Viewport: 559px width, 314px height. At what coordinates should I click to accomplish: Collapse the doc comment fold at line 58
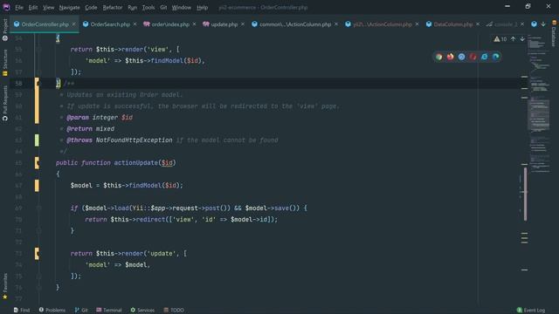click(x=38, y=84)
